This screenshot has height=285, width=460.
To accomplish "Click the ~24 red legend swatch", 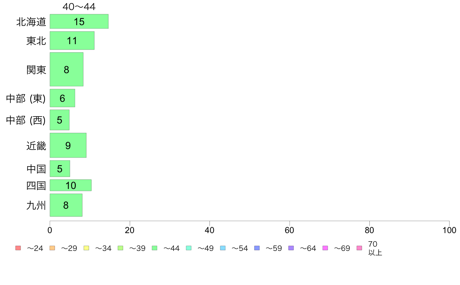I will pos(18,248).
